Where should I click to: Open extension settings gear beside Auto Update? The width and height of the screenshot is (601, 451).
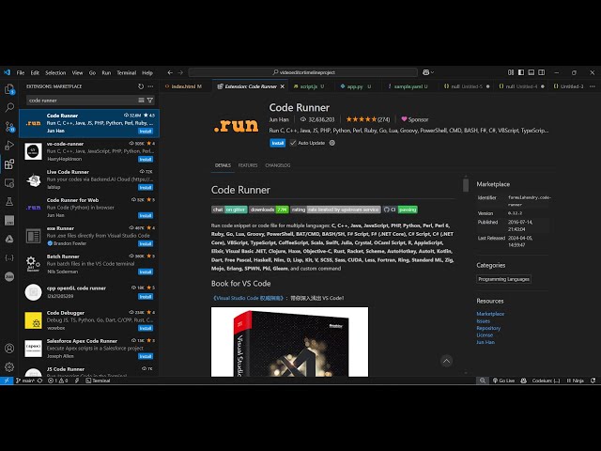coord(331,143)
